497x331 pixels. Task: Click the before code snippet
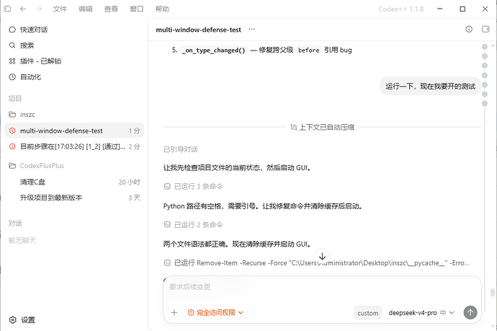(x=308, y=50)
